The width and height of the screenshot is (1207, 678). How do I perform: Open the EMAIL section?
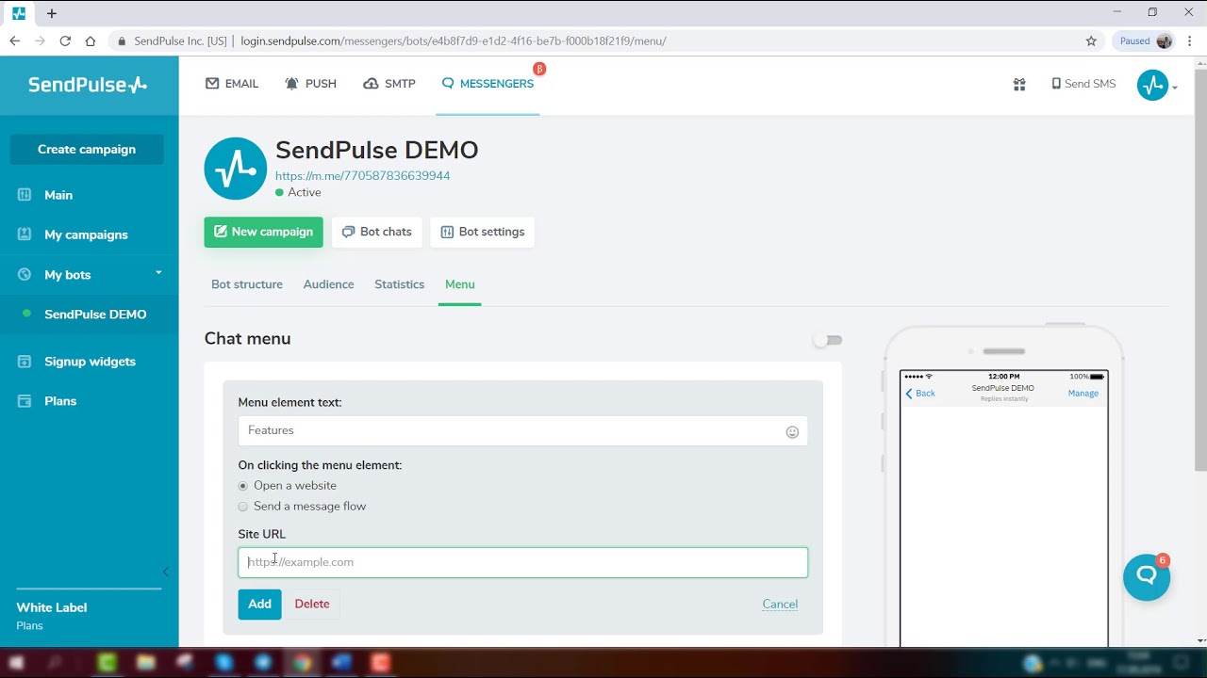coord(232,84)
